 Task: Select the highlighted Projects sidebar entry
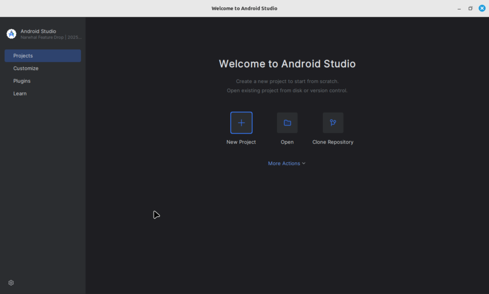pyautogui.click(x=43, y=55)
